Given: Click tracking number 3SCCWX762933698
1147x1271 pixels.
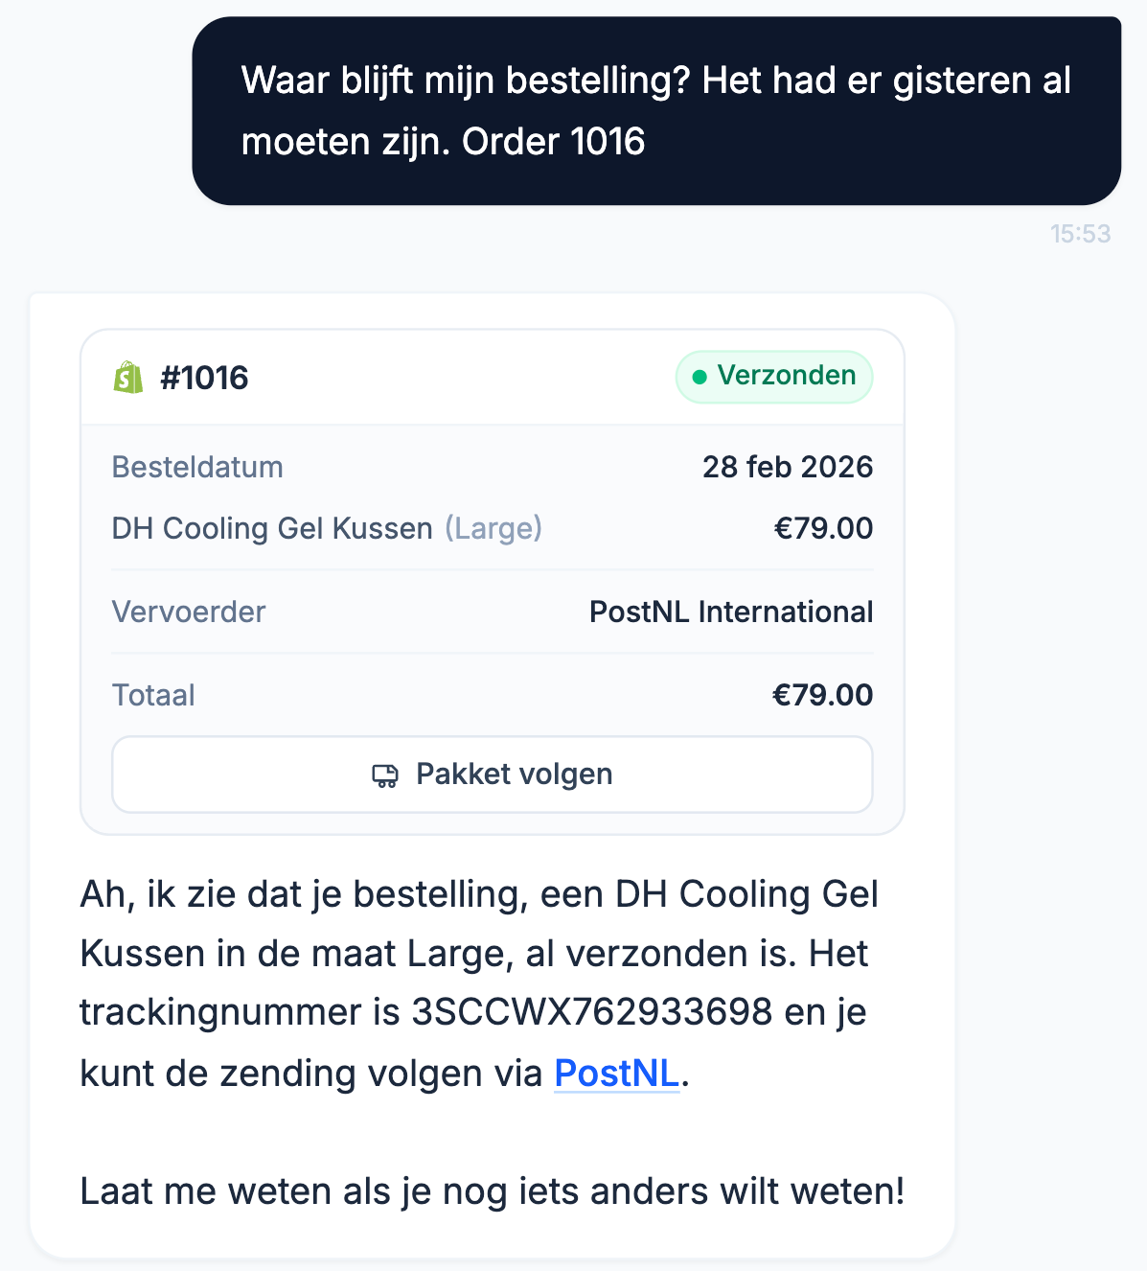Looking at the screenshot, I should click(591, 1013).
